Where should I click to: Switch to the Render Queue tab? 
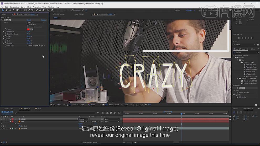8,109
